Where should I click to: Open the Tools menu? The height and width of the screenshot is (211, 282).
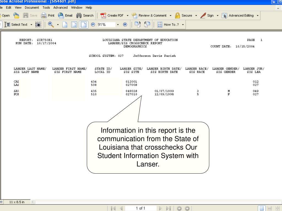click(46, 7)
